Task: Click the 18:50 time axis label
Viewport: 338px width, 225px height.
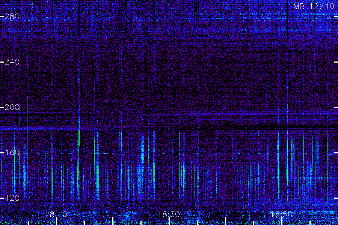Action: [x=282, y=214]
